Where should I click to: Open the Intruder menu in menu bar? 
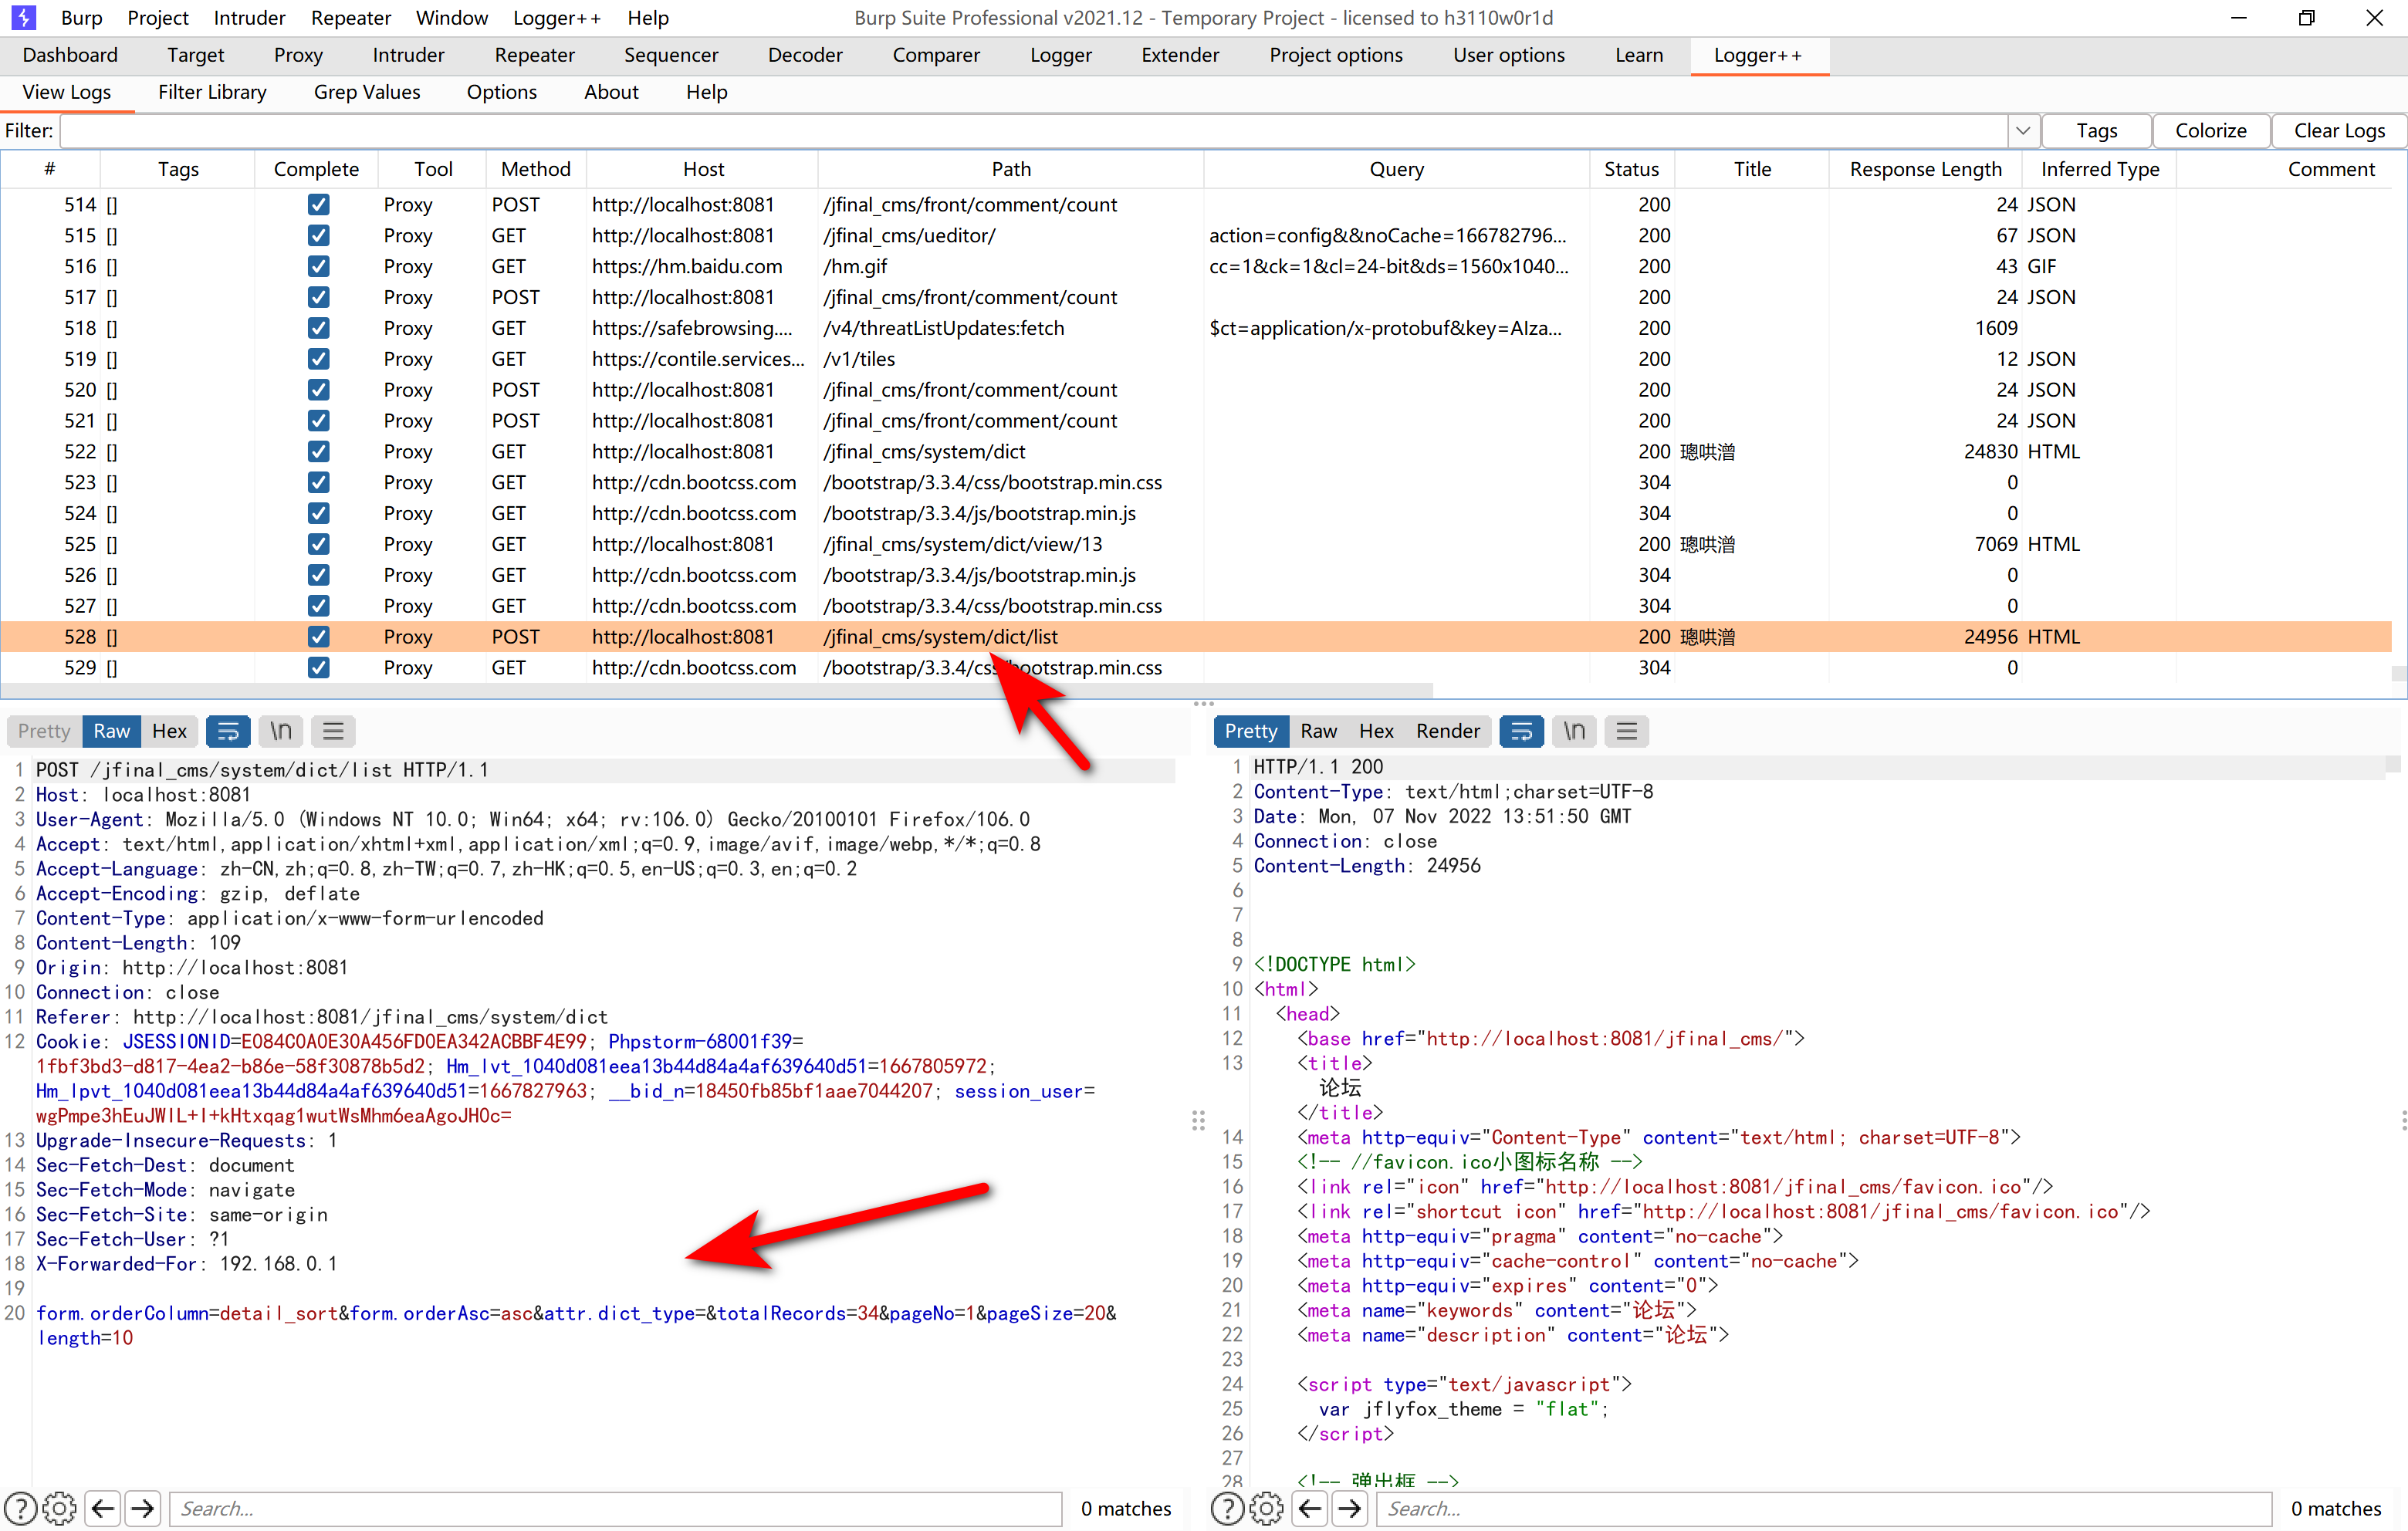click(249, 17)
